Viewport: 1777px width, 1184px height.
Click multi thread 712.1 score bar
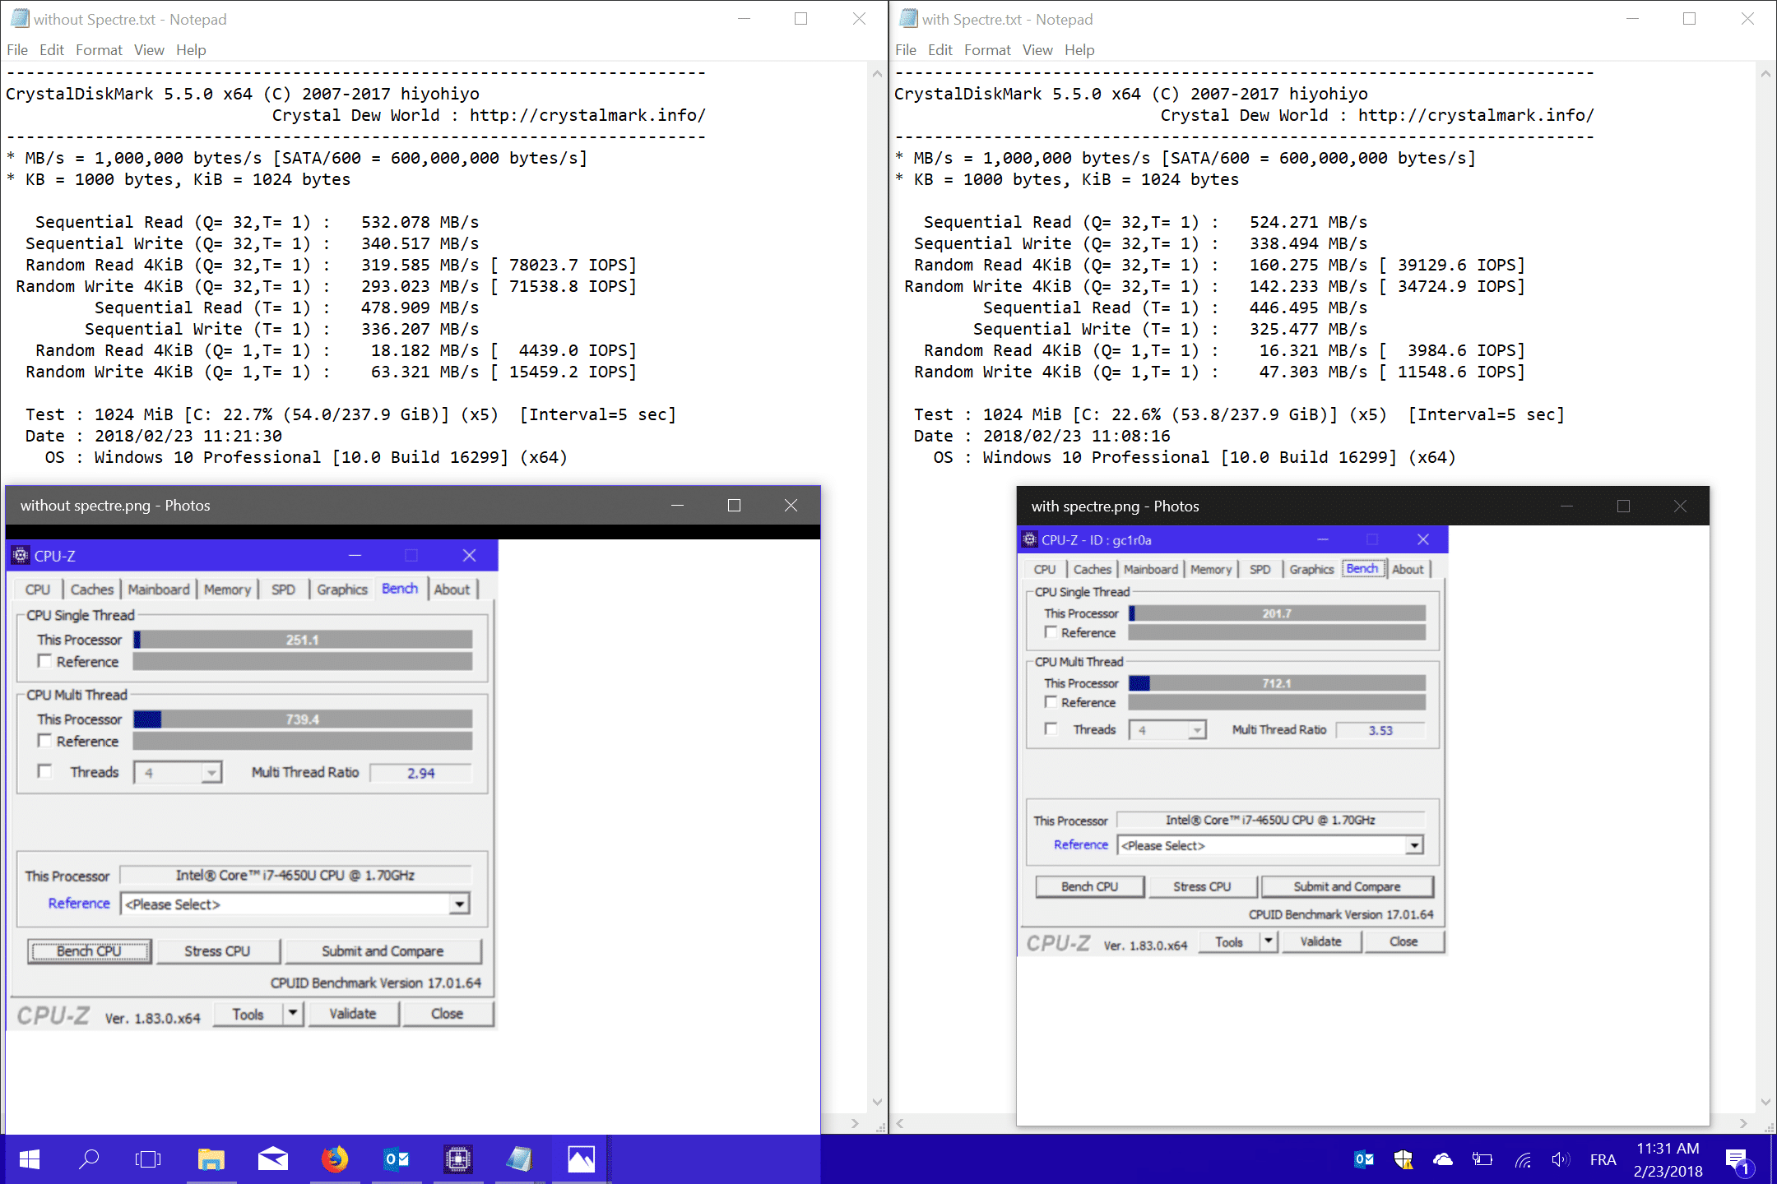coord(1277,682)
